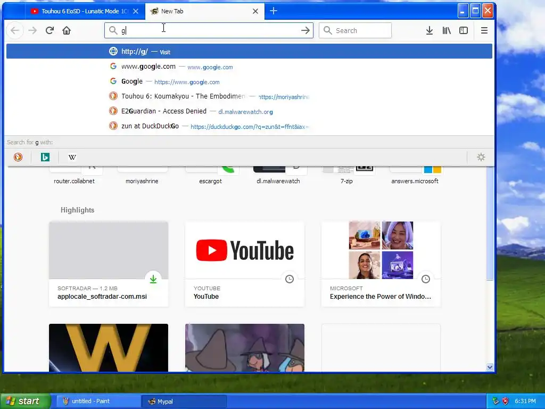
Task: Open the wizard cartoon highlight thumbnail
Action: [x=245, y=348]
